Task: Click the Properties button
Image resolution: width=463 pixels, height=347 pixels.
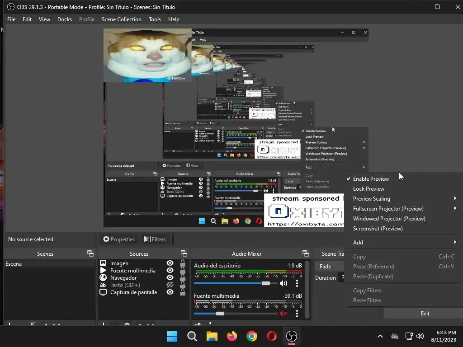Action: click(119, 239)
